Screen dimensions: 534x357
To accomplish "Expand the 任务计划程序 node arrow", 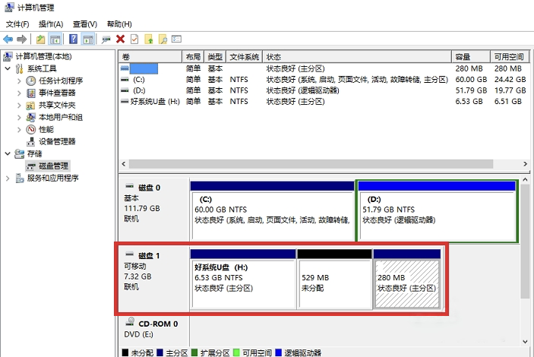I will [x=19, y=81].
